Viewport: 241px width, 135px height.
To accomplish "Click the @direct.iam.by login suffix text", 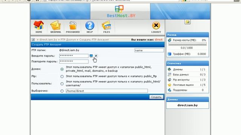I will (x=69, y=50).
